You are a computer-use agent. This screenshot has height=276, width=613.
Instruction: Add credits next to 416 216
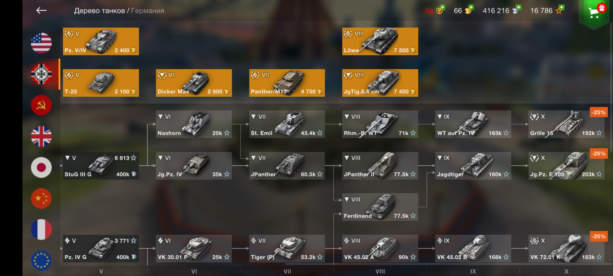pyautogui.click(x=518, y=8)
